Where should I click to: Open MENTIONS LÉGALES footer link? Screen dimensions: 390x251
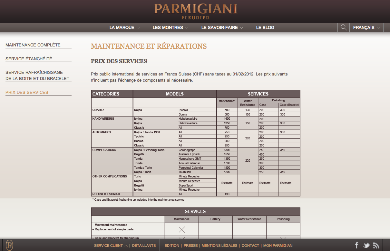pos(219,246)
